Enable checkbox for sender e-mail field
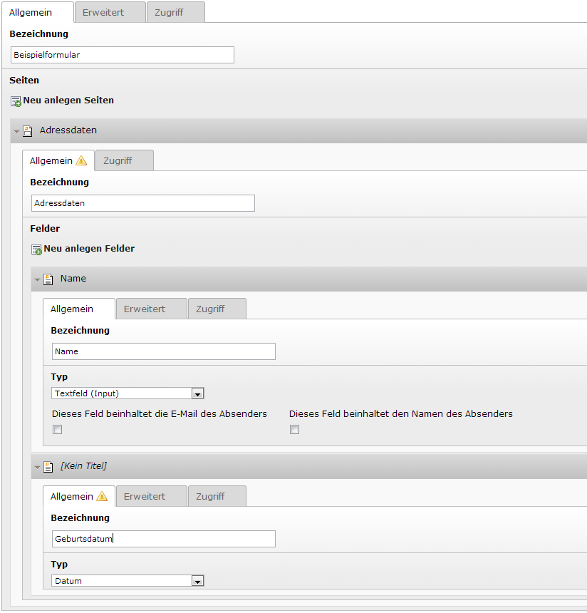This screenshot has width=587, height=613. [x=58, y=429]
